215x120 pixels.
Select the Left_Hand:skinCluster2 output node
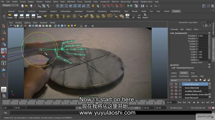pyautogui.click(x=182, y=68)
